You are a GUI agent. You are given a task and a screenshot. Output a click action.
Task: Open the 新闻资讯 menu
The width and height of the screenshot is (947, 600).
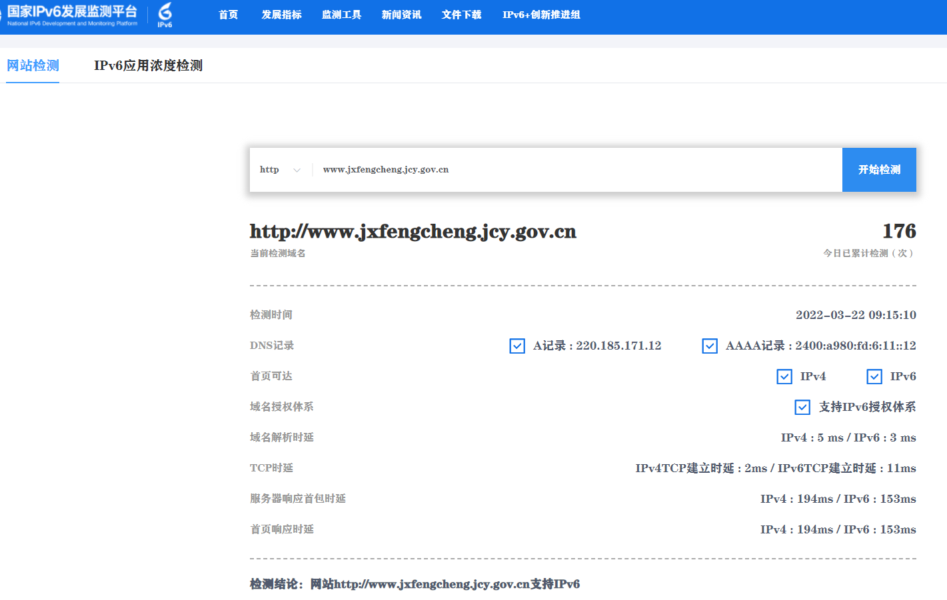pos(401,15)
